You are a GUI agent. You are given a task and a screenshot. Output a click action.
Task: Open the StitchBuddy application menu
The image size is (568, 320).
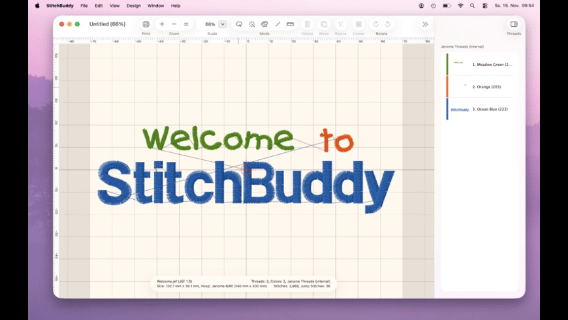click(x=60, y=6)
